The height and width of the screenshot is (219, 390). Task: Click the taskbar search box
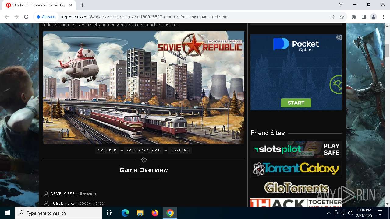point(58,213)
